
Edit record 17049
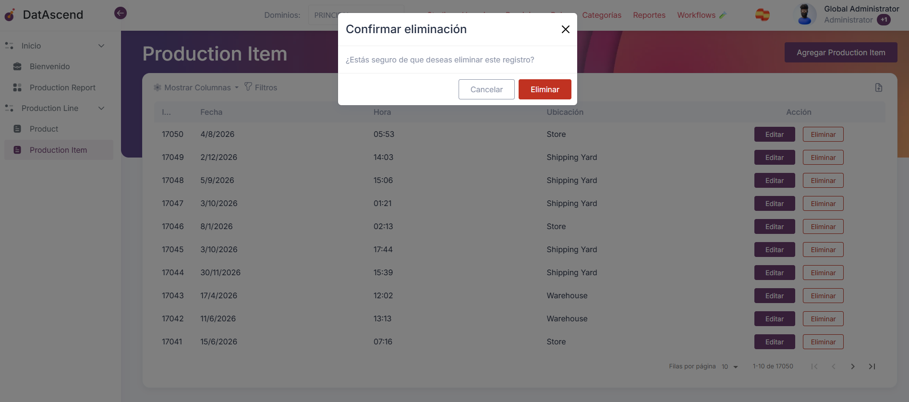click(775, 158)
